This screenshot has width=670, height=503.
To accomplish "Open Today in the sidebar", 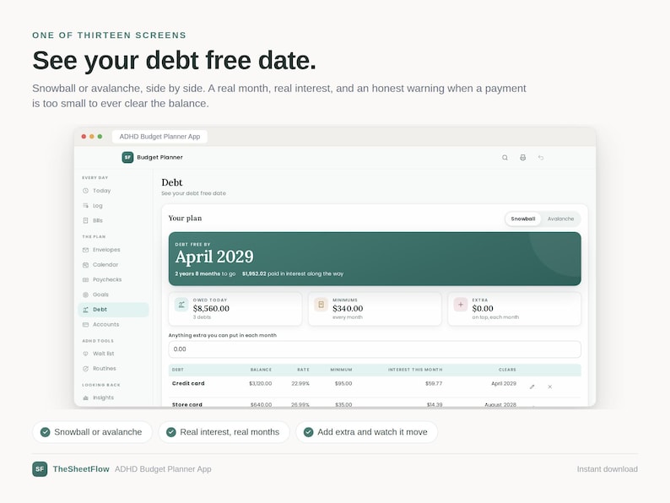I will 113,191.
